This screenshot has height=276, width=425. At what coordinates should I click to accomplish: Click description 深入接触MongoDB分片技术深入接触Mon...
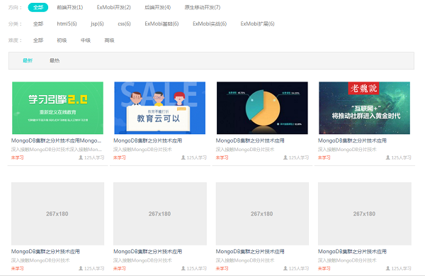pyautogui.click(x=57, y=149)
